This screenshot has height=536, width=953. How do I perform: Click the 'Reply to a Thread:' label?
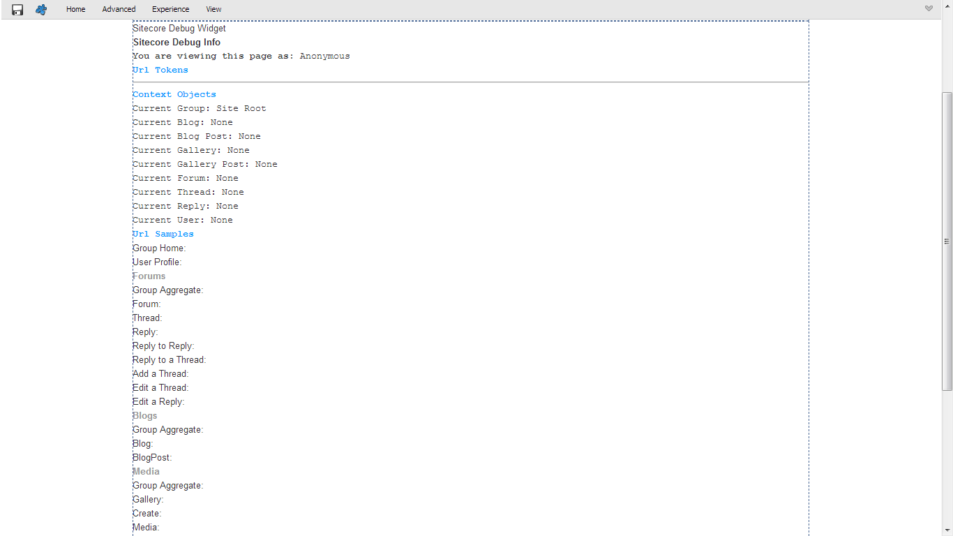(170, 360)
